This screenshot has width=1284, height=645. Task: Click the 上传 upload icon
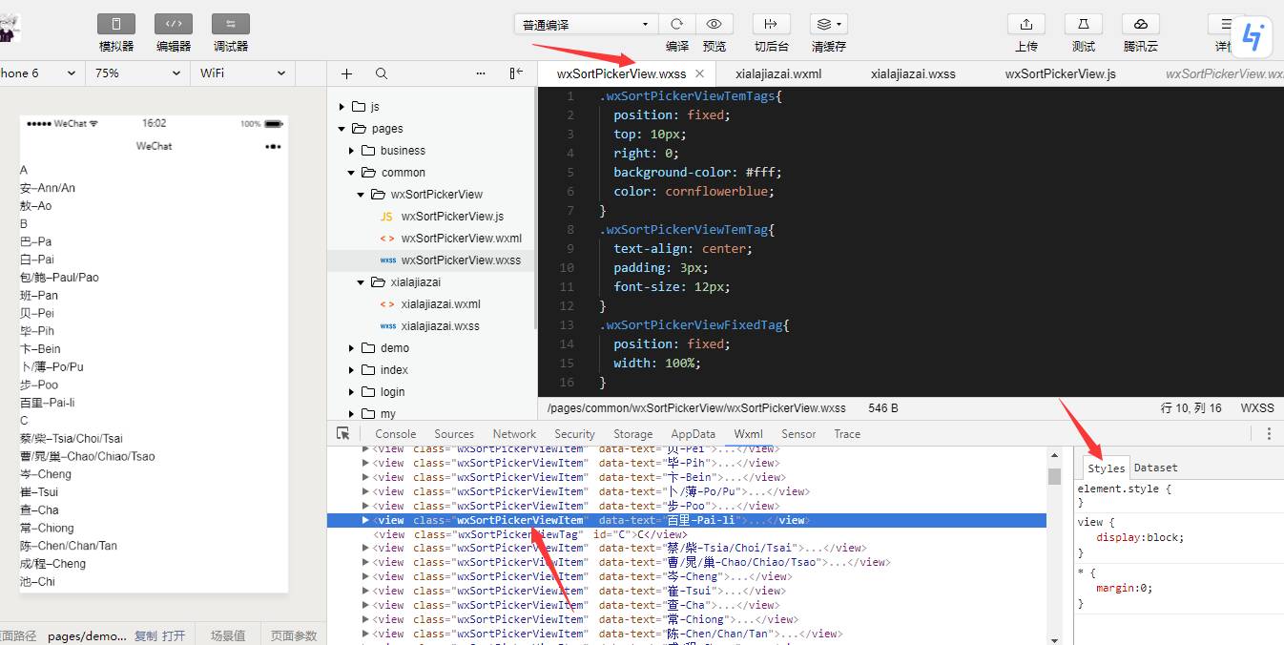coord(1026,24)
